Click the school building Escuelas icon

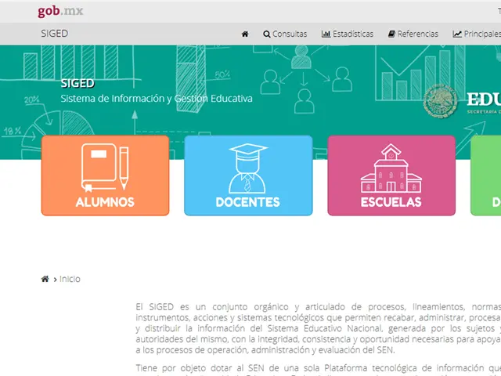[391, 168]
